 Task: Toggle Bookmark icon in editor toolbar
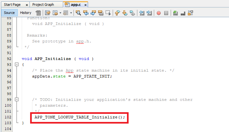point(132,13)
